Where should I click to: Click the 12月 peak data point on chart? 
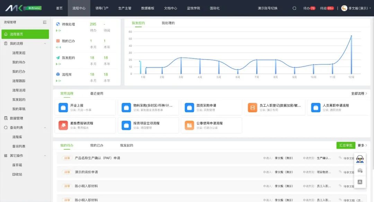click(x=351, y=36)
